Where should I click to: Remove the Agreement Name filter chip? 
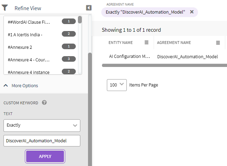(x=192, y=12)
